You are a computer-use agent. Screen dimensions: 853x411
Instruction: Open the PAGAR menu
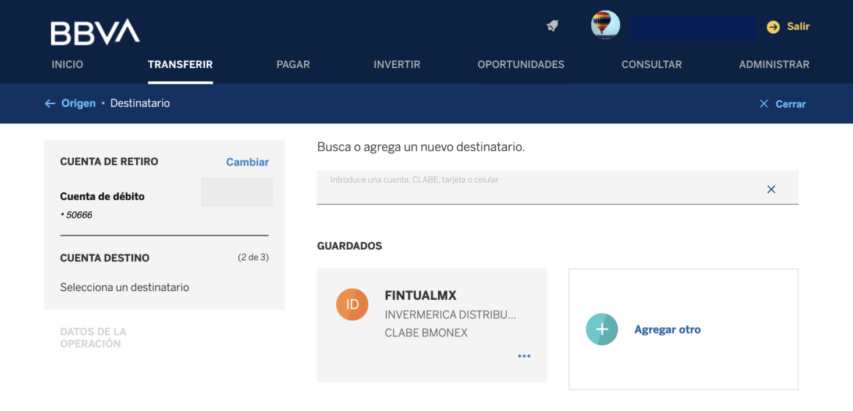coord(293,65)
